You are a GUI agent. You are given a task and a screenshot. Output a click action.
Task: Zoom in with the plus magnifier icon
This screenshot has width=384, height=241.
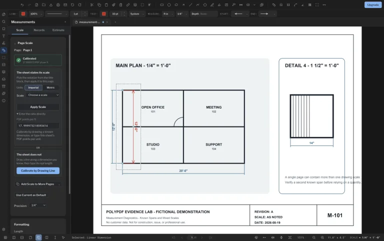coord(322,237)
